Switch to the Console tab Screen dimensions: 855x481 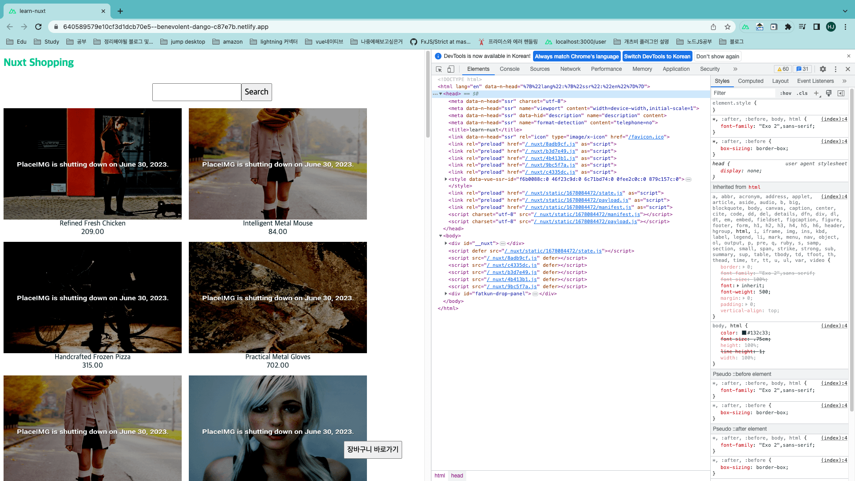(509, 69)
